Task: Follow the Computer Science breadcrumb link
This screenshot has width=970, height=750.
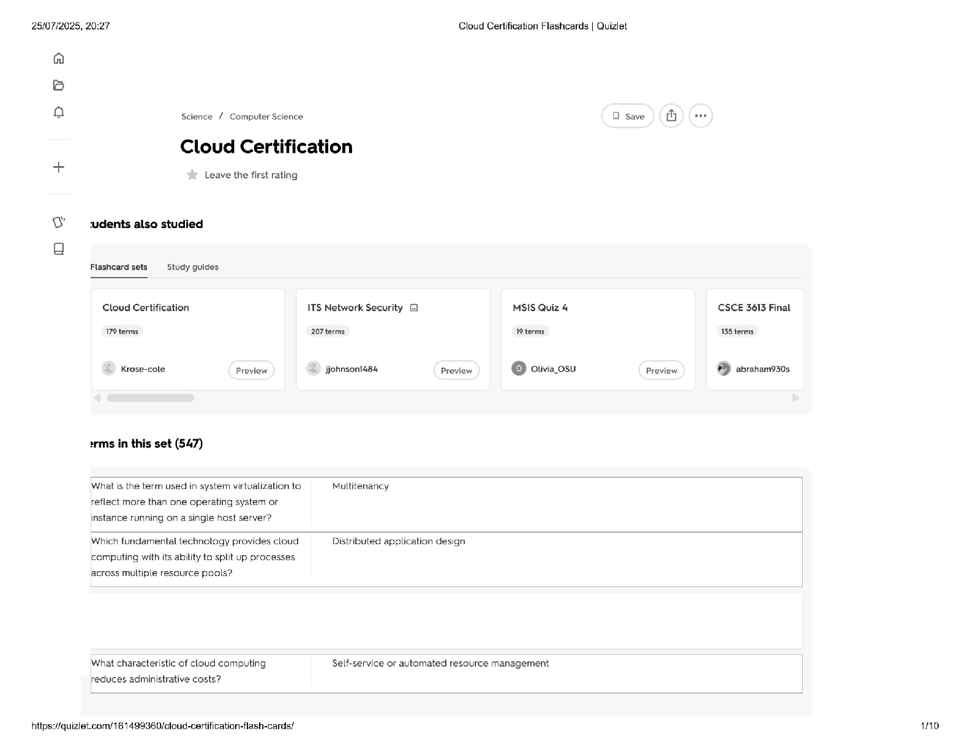Action: tap(266, 116)
